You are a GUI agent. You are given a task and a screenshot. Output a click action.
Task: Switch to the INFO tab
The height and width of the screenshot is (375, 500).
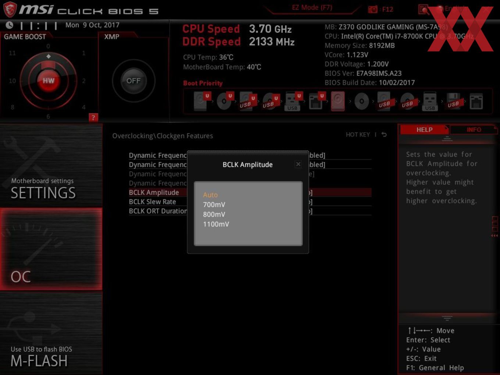[474, 129]
